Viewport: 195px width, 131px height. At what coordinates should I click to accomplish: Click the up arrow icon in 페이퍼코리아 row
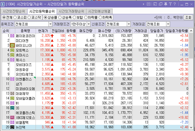coord(52,36)
